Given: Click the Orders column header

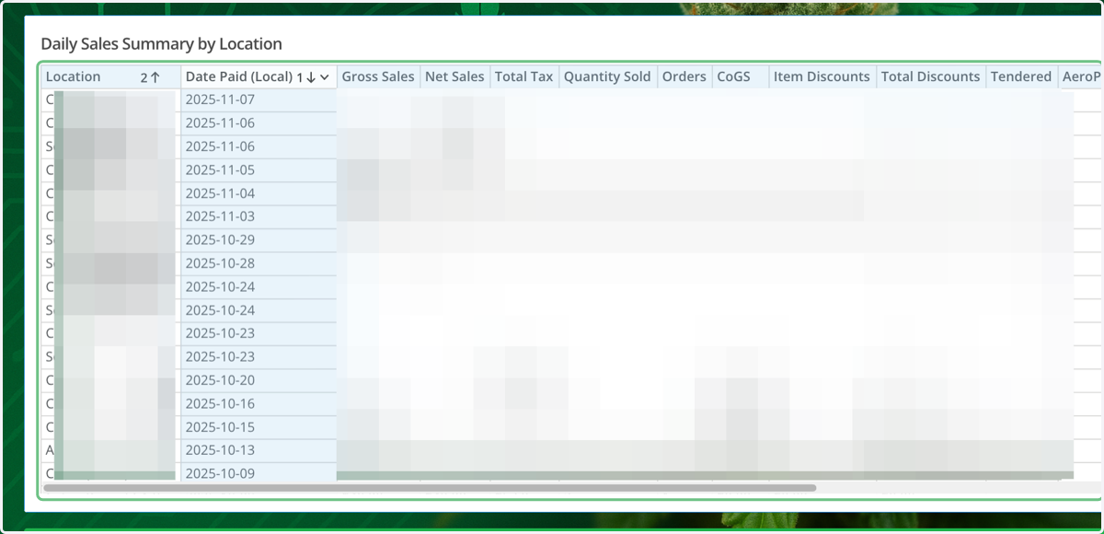Looking at the screenshot, I should [x=684, y=76].
